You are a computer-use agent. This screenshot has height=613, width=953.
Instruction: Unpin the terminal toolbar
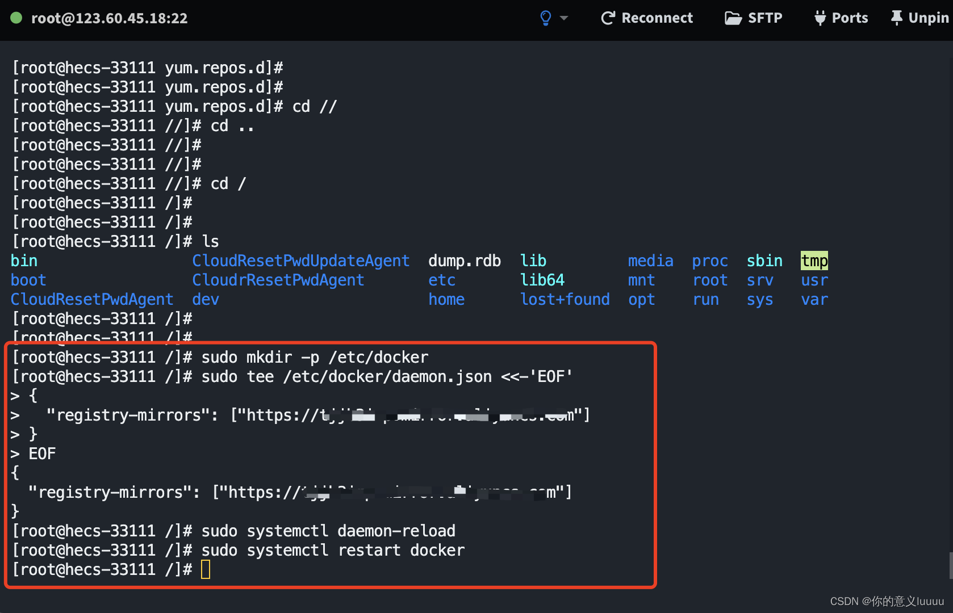click(x=920, y=18)
